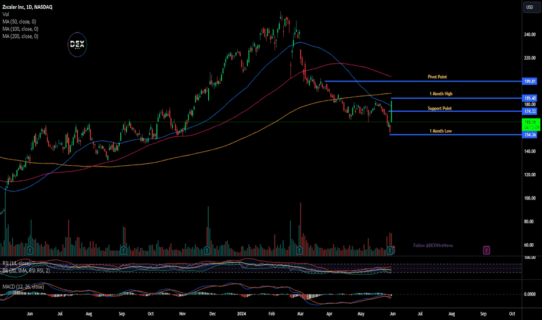
Task: Click the Support Point line label
Action: (x=440, y=108)
